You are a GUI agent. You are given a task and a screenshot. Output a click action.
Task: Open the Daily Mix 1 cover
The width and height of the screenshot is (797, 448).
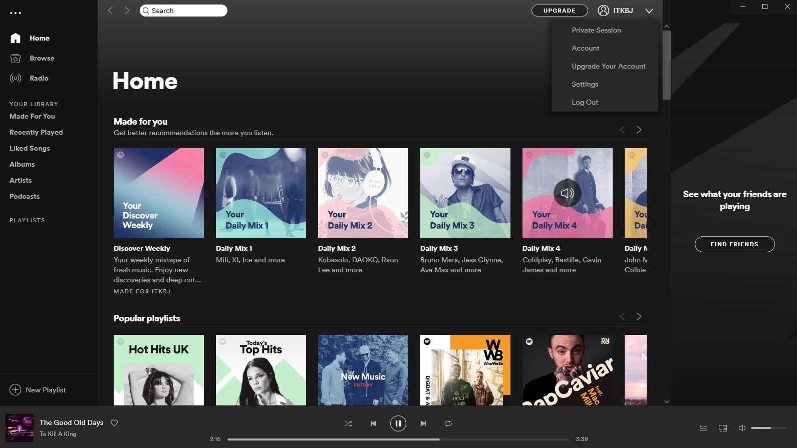261,193
